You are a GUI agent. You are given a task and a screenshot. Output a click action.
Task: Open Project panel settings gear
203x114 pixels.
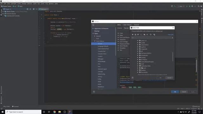click(x=34, y=9)
